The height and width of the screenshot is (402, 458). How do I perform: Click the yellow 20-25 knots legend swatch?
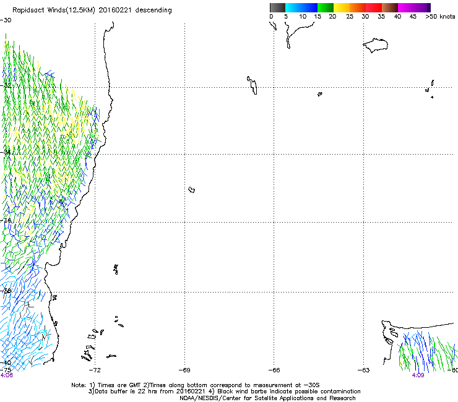tap(342, 7)
